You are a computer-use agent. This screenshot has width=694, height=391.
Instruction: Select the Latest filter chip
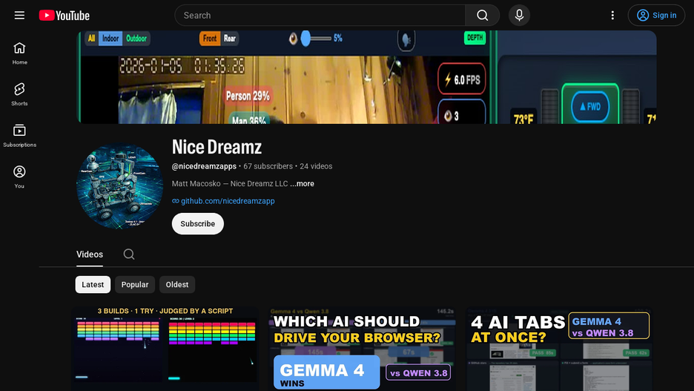(x=93, y=285)
